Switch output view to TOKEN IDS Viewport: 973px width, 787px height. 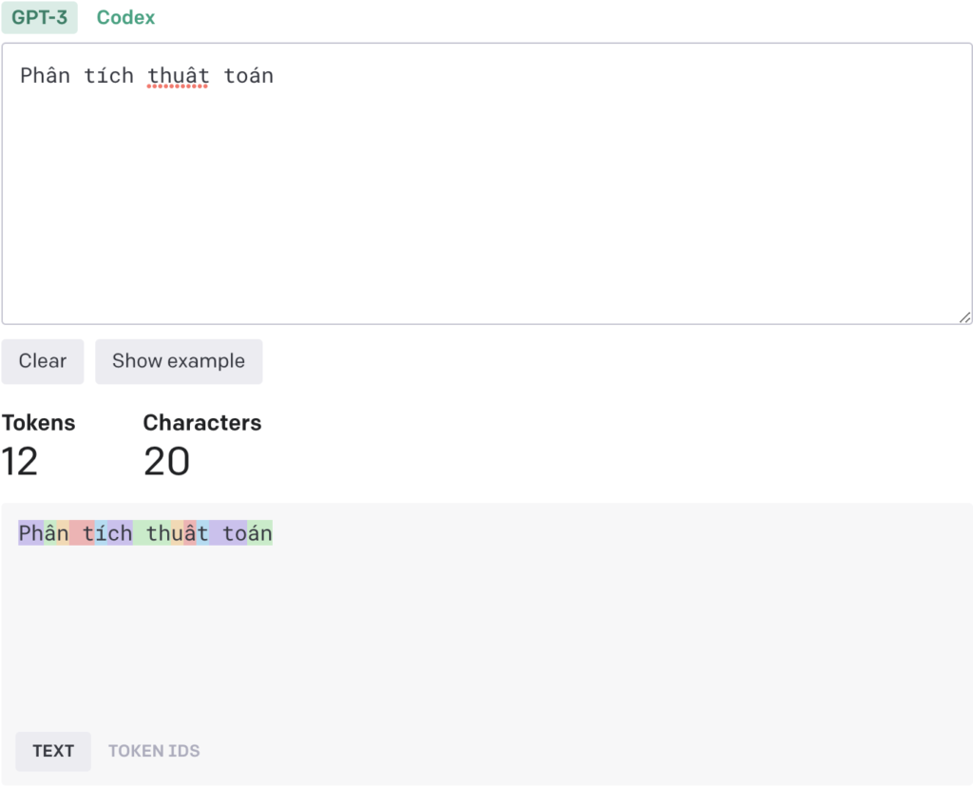point(154,751)
